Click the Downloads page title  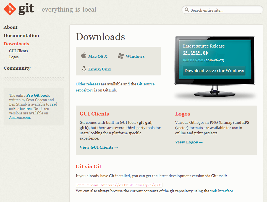click(x=100, y=36)
